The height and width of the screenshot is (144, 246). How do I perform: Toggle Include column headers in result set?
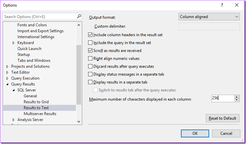click(x=90, y=35)
